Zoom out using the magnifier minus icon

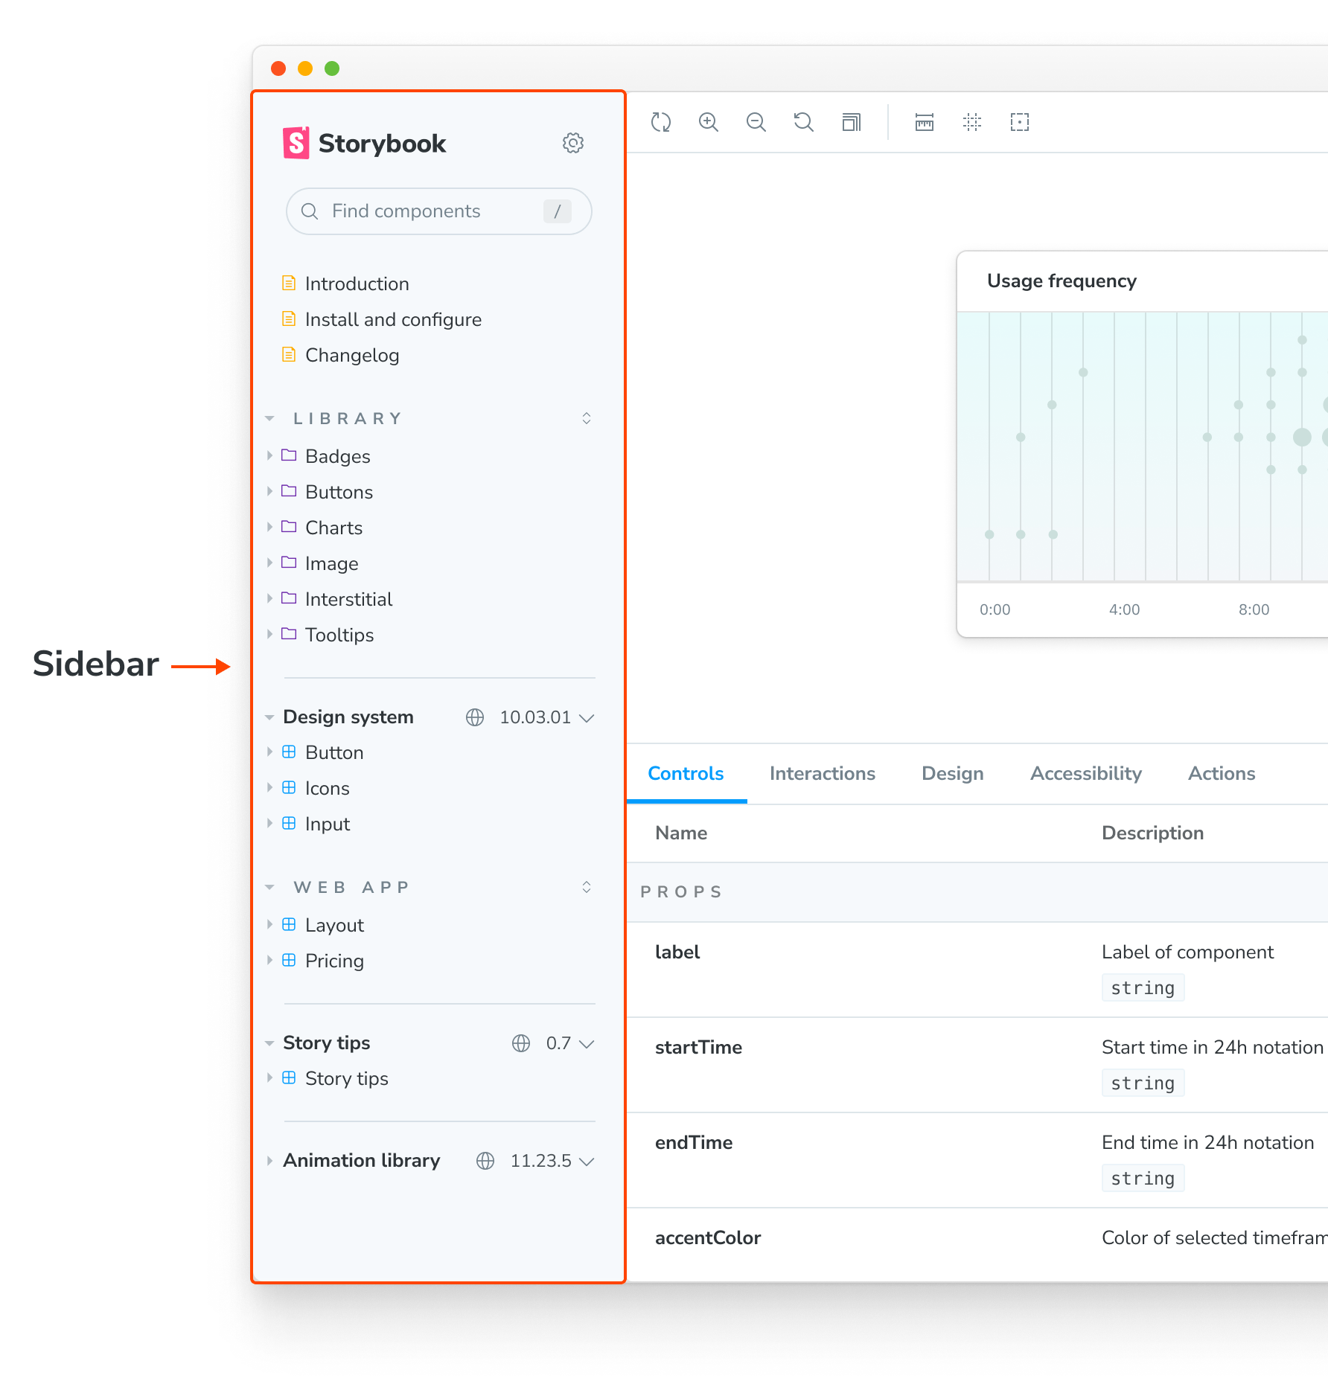(x=756, y=122)
